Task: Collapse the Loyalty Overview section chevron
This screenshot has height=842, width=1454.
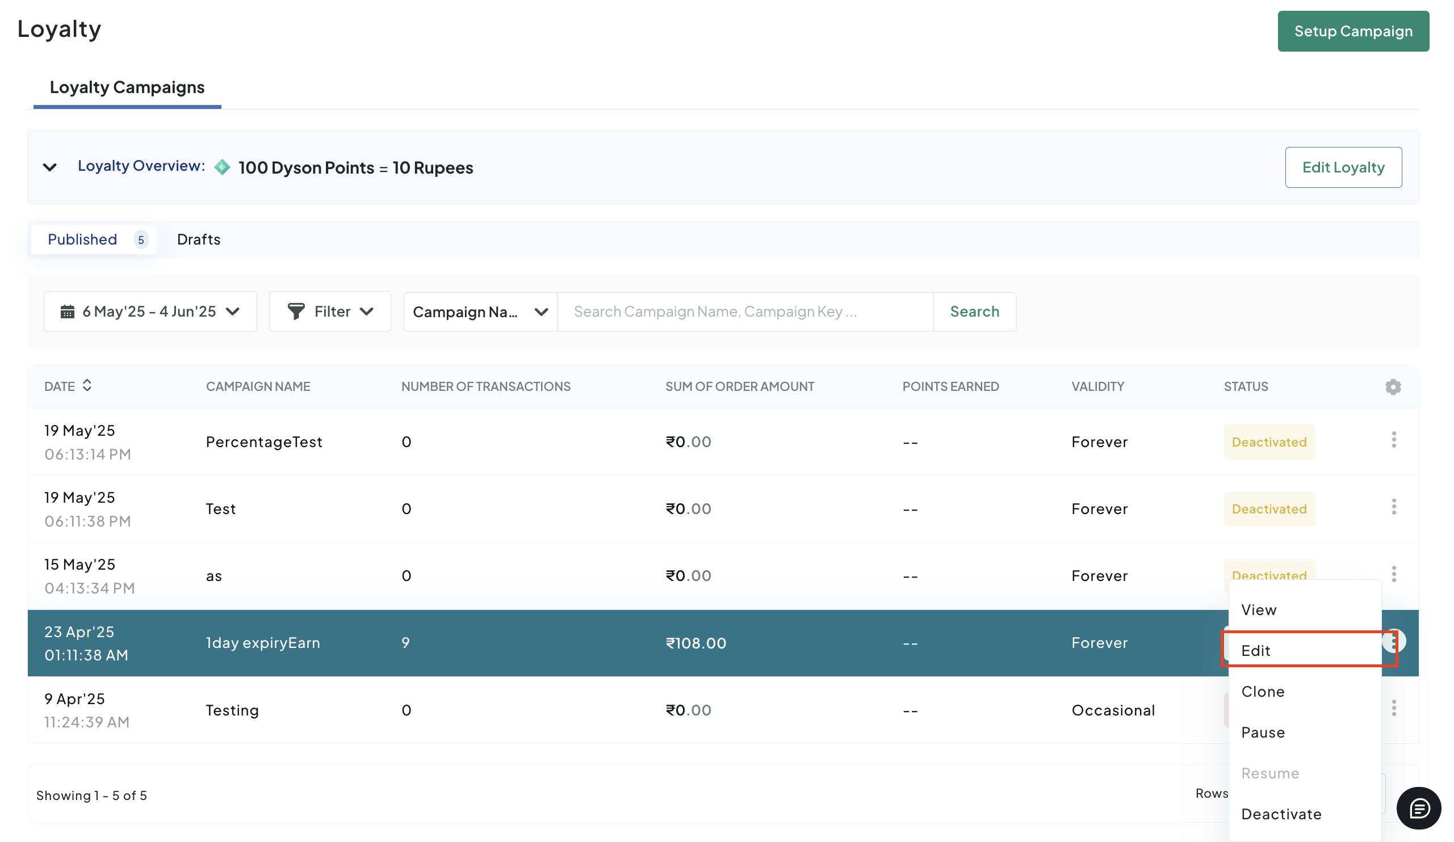Action: click(50, 167)
